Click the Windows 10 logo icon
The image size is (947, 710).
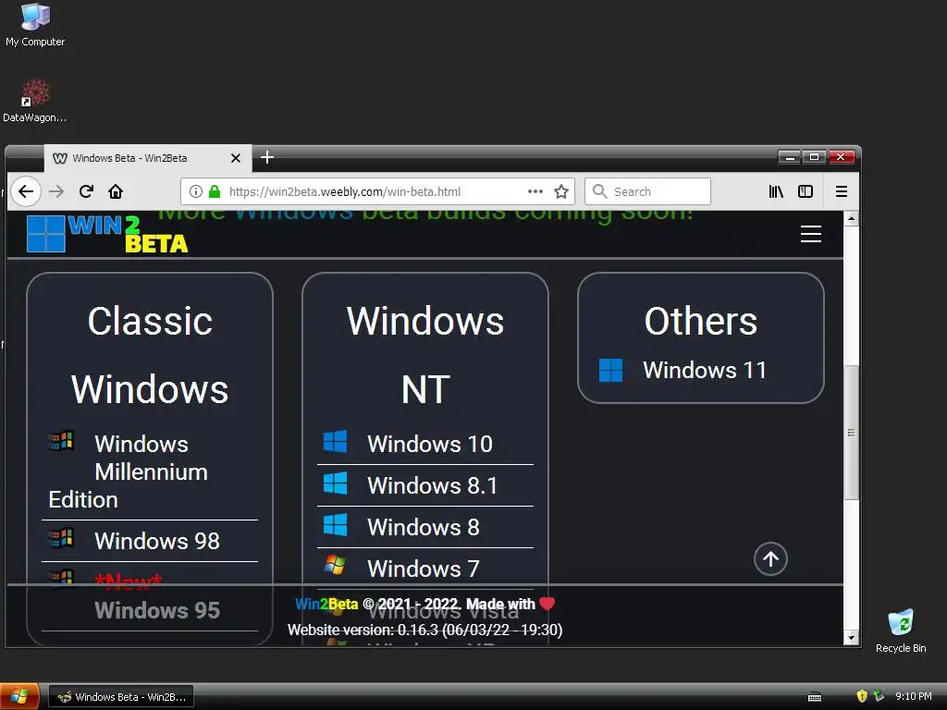tap(335, 441)
